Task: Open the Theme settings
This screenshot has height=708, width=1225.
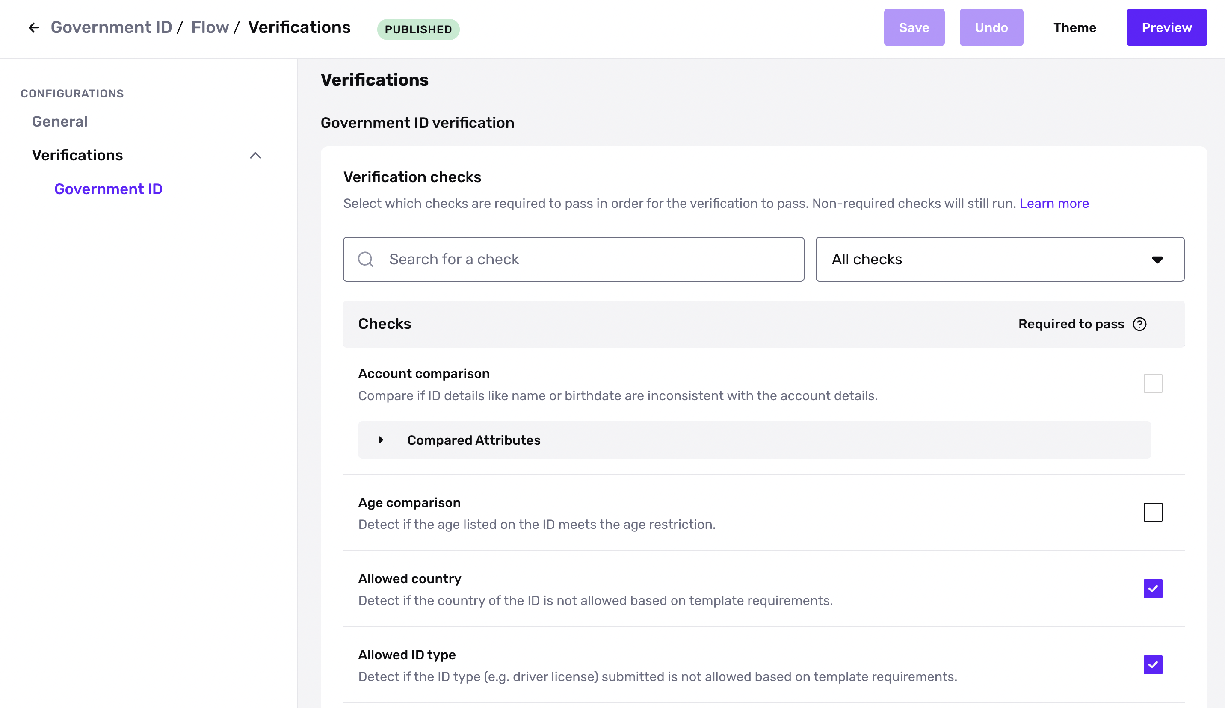Action: coord(1074,28)
